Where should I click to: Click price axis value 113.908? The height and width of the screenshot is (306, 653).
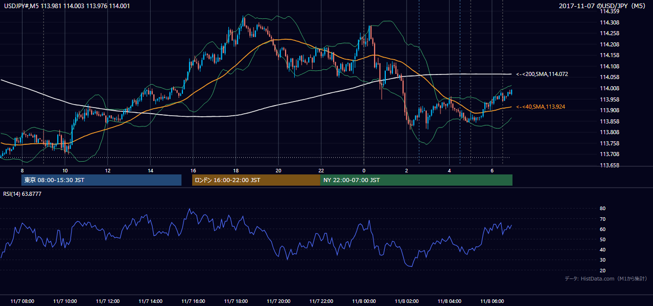point(610,110)
